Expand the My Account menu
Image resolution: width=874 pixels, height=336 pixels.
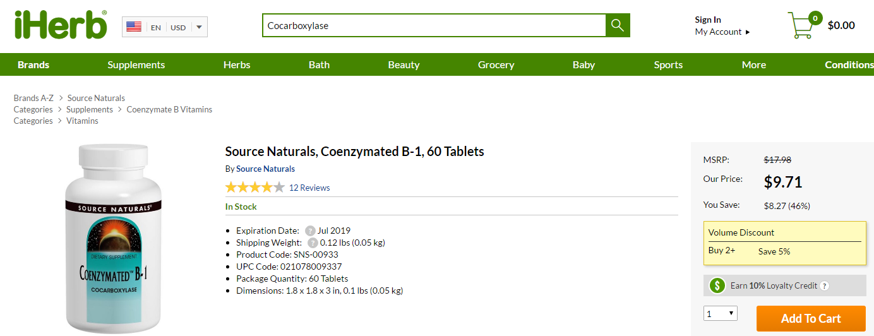coord(722,32)
